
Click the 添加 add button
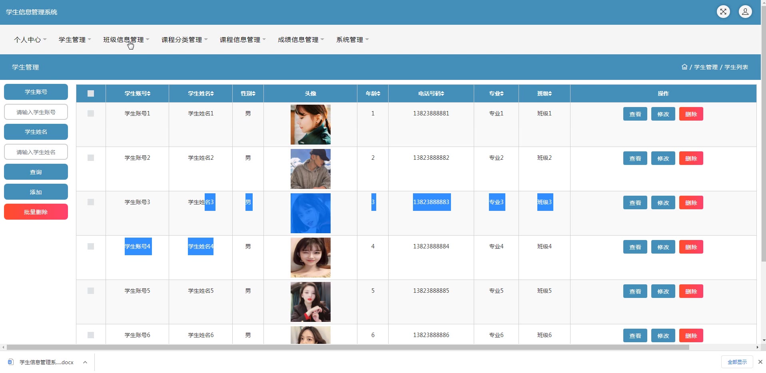[36, 192]
